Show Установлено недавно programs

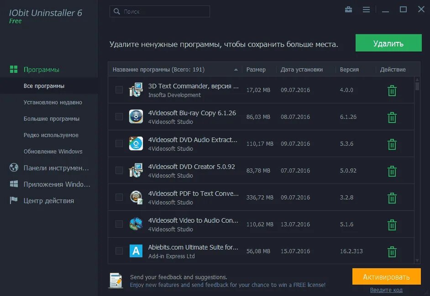click(52, 102)
